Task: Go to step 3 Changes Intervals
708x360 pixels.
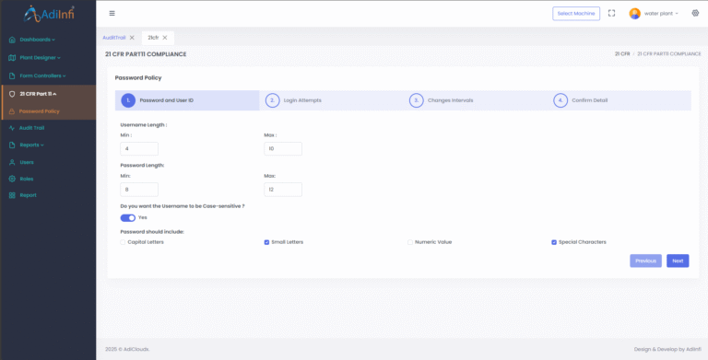Action: point(475,100)
